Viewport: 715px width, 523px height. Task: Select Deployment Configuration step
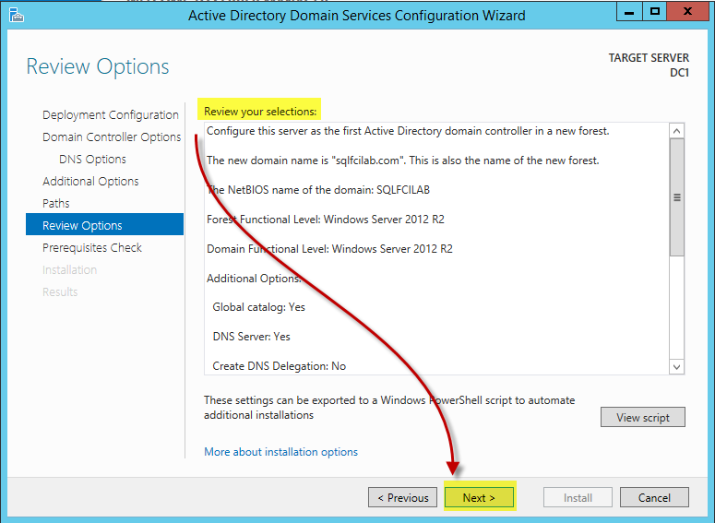111,115
